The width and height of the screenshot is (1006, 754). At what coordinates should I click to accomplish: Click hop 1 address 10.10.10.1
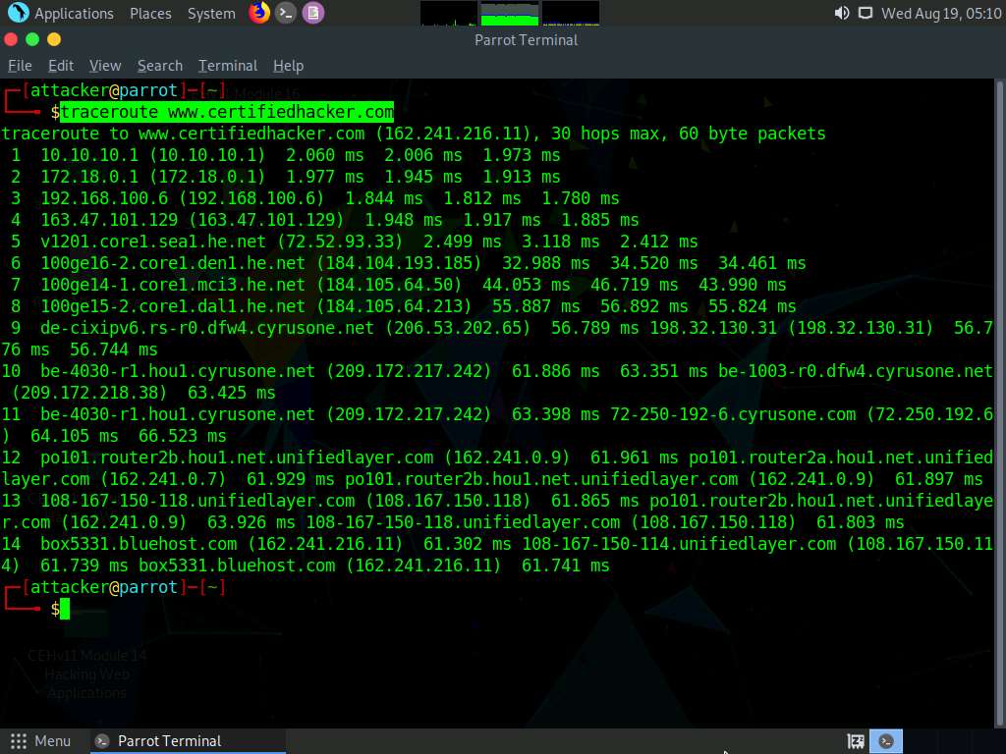coord(89,155)
